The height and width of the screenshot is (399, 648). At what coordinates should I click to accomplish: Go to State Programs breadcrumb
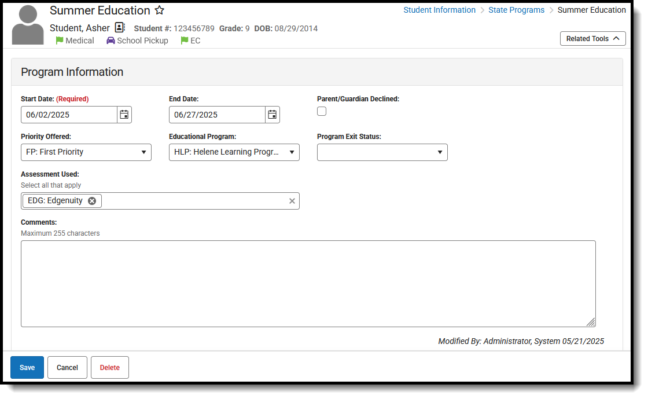(x=516, y=10)
